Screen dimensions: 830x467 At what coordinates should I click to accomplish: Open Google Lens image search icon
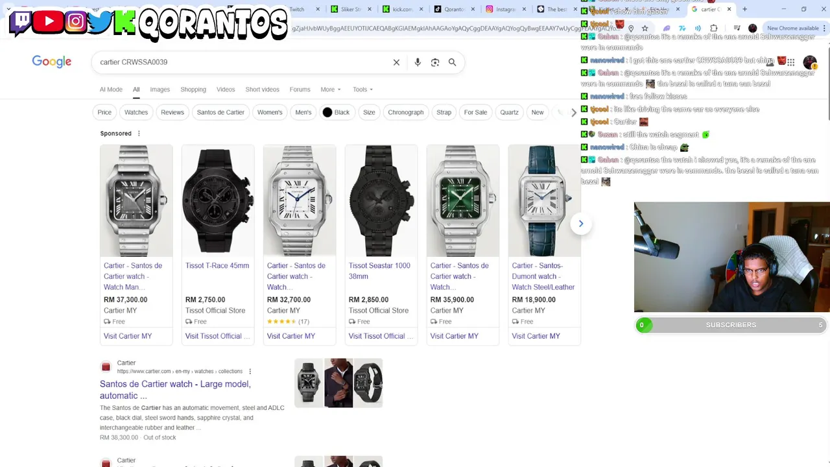click(x=435, y=62)
